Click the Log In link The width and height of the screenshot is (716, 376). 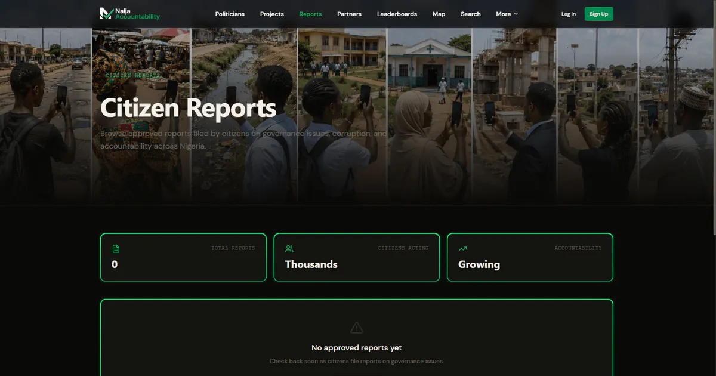pos(569,14)
